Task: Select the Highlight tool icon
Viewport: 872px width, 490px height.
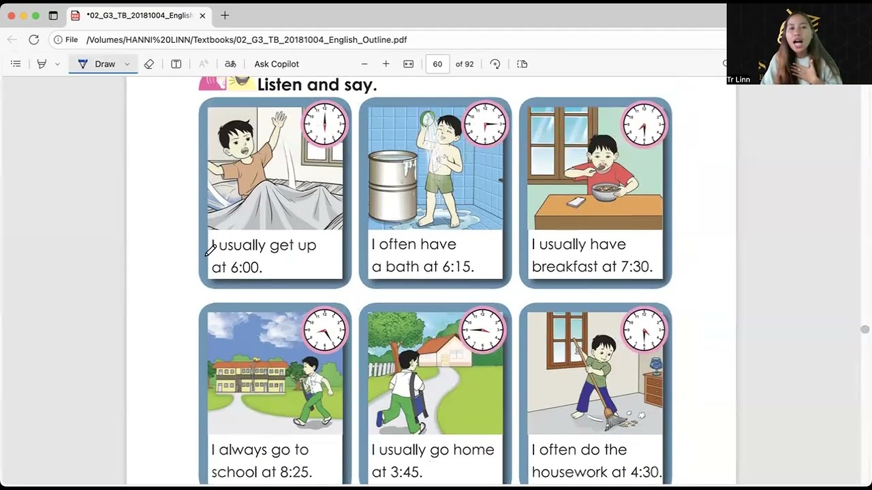Action: 42,64
